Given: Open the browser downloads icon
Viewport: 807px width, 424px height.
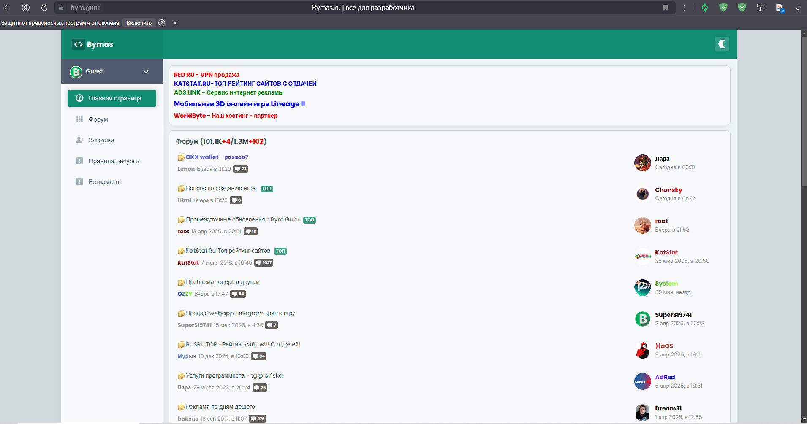Looking at the screenshot, I should (x=798, y=8).
